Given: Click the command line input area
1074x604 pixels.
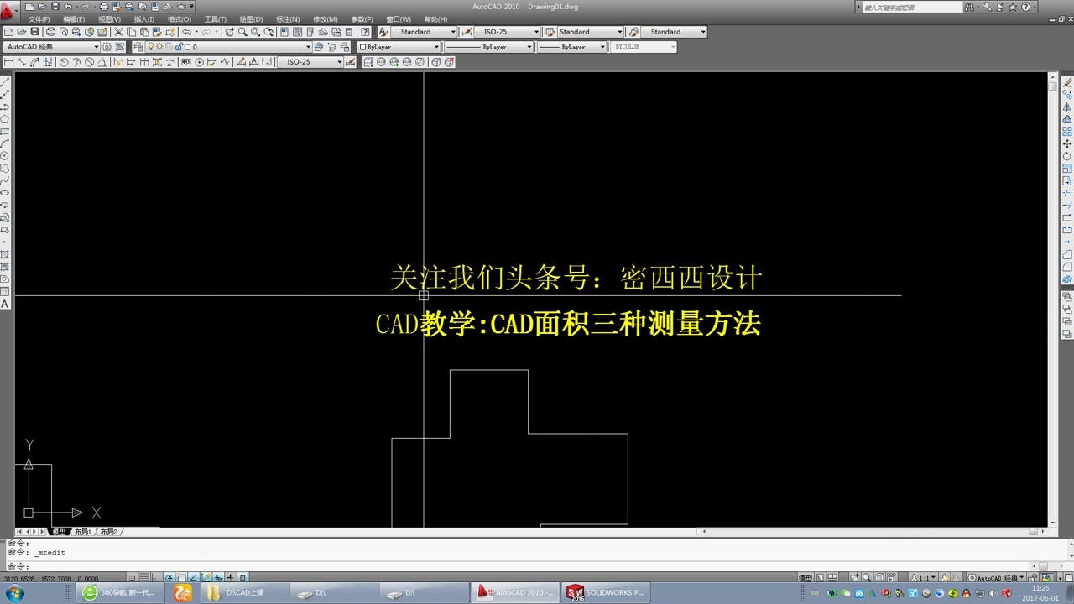Looking at the screenshot, I should click(520, 566).
